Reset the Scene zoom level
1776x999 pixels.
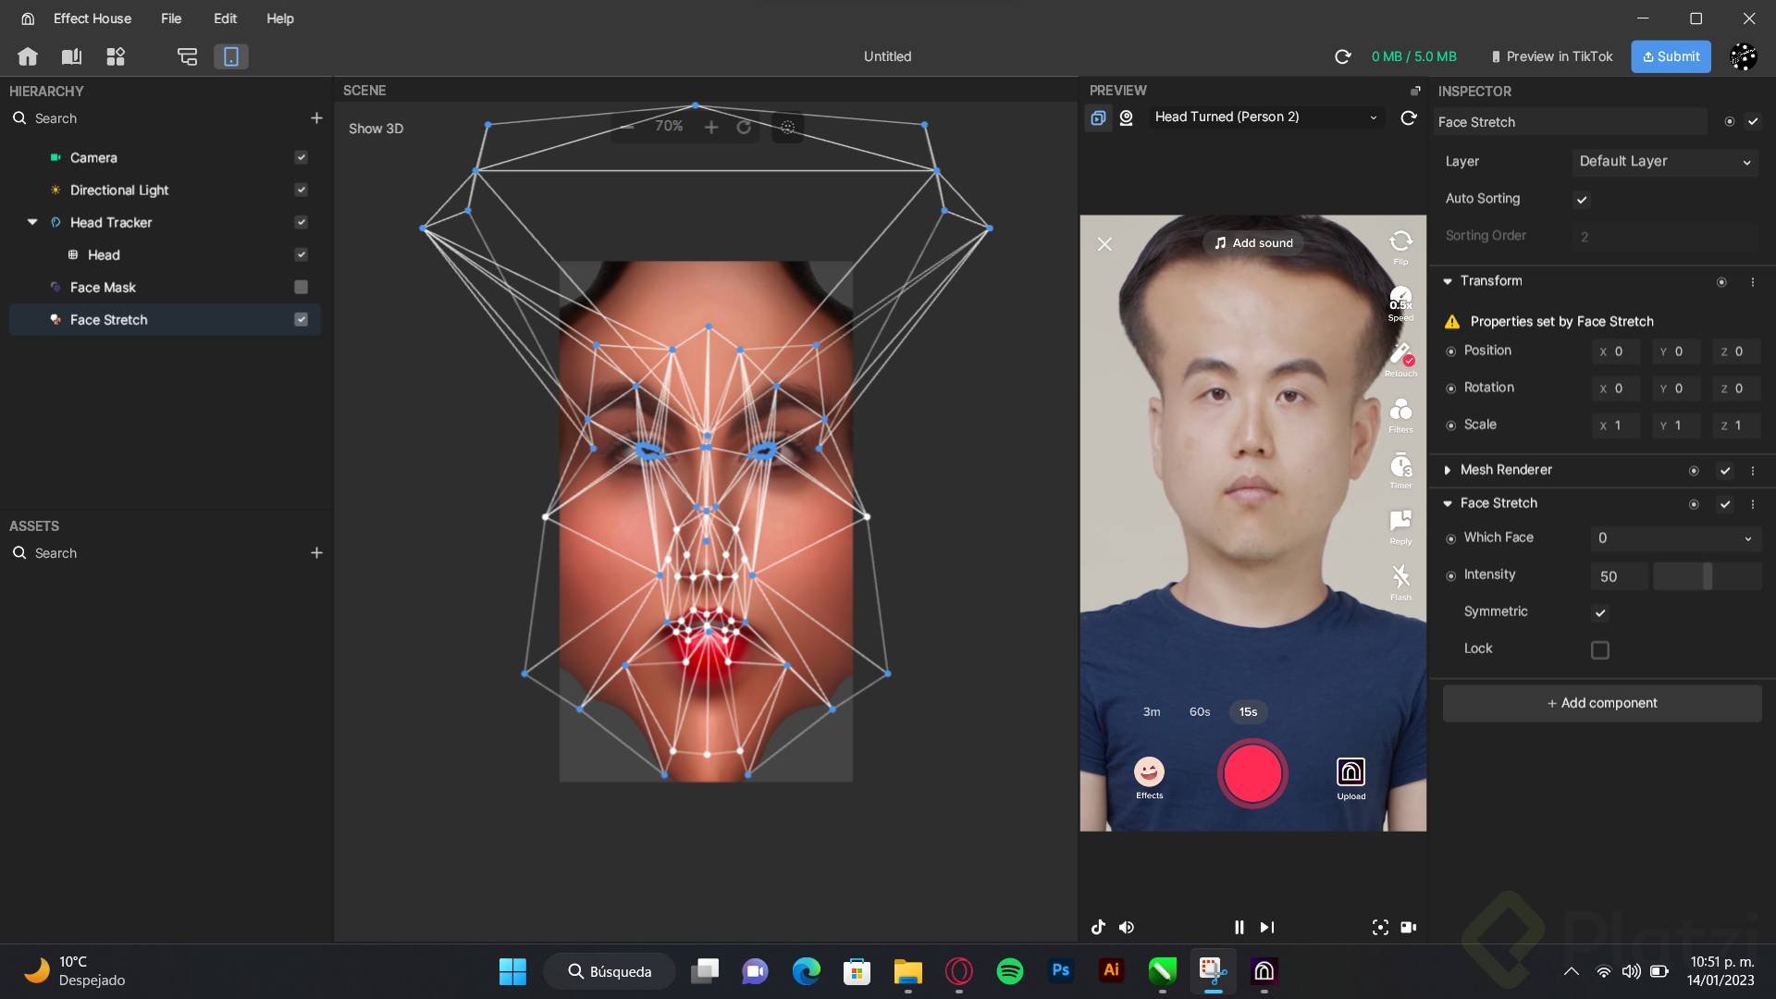click(744, 127)
